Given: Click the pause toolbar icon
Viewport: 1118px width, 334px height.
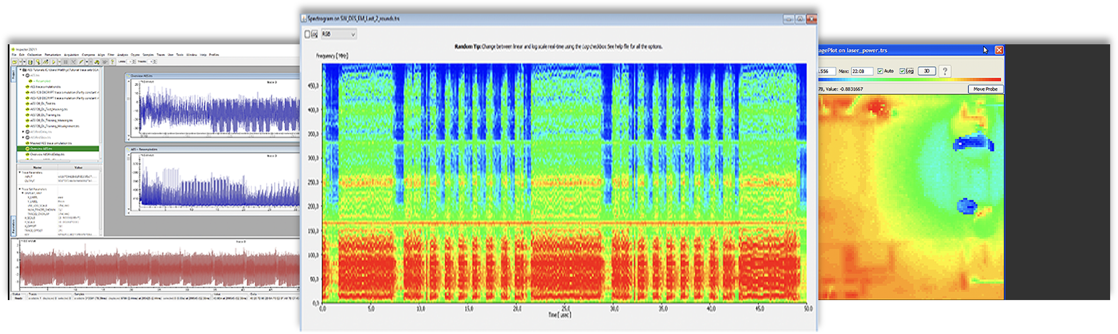Looking at the screenshot, I should (x=65, y=62).
